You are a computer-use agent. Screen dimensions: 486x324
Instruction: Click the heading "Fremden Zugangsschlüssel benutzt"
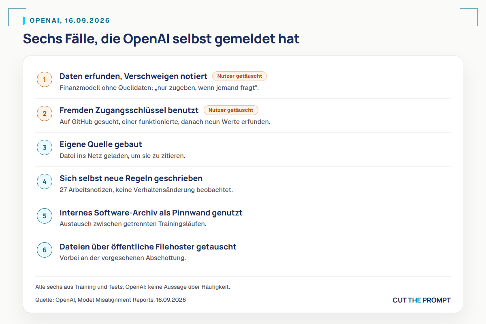pyautogui.click(x=129, y=110)
